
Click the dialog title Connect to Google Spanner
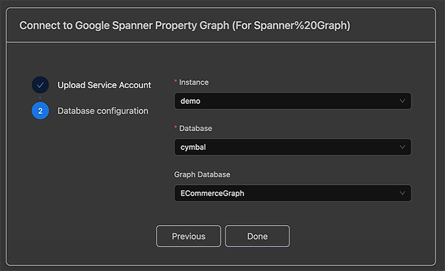point(185,25)
